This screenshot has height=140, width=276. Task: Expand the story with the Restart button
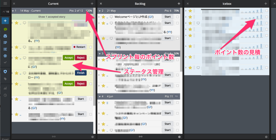pyautogui.click(x=12, y=47)
